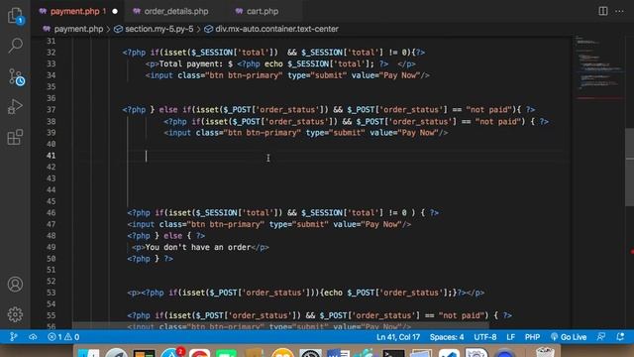
Task: Open the Run and Debug view
Action: pyautogui.click(x=16, y=106)
